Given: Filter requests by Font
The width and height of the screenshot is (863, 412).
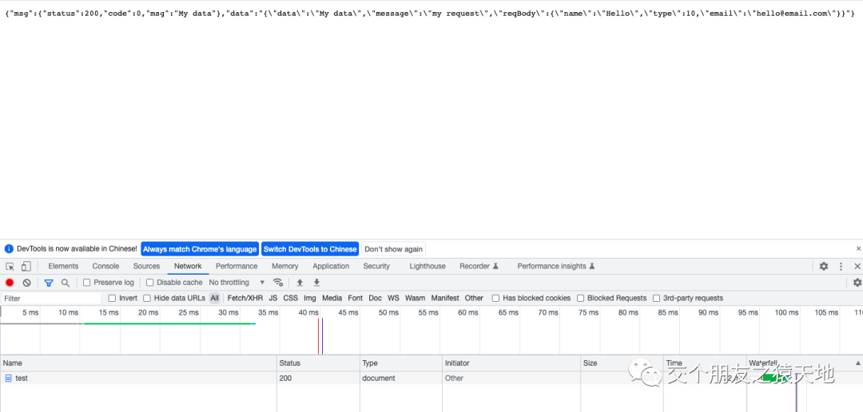Looking at the screenshot, I should click(x=355, y=298).
